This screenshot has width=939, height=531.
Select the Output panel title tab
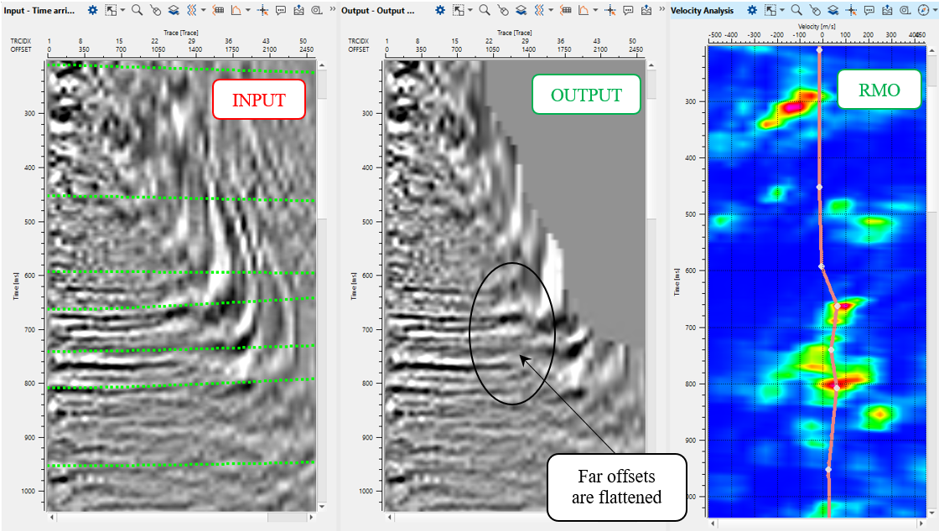[x=383, y=11]
